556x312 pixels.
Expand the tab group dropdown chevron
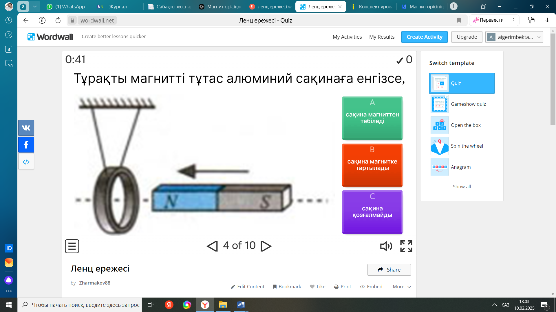(35, 6)
